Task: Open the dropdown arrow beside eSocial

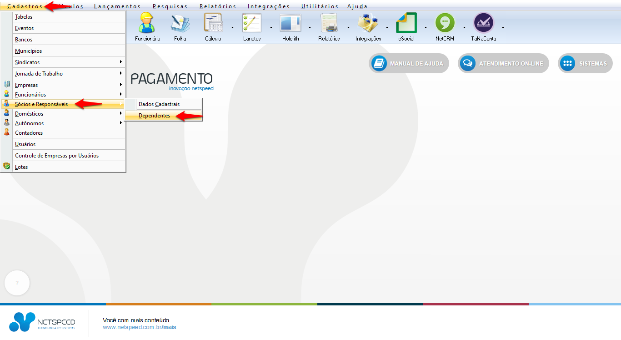Action: click(426, 27)
